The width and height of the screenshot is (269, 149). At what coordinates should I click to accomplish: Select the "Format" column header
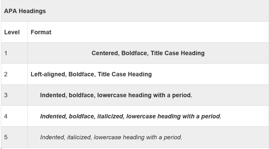(x=41, y=32)
